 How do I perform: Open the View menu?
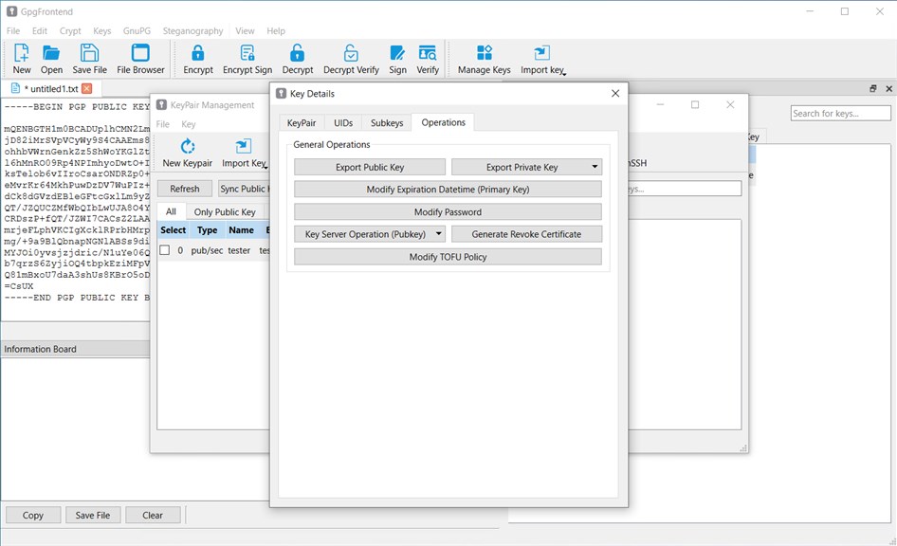coord(245,31)
